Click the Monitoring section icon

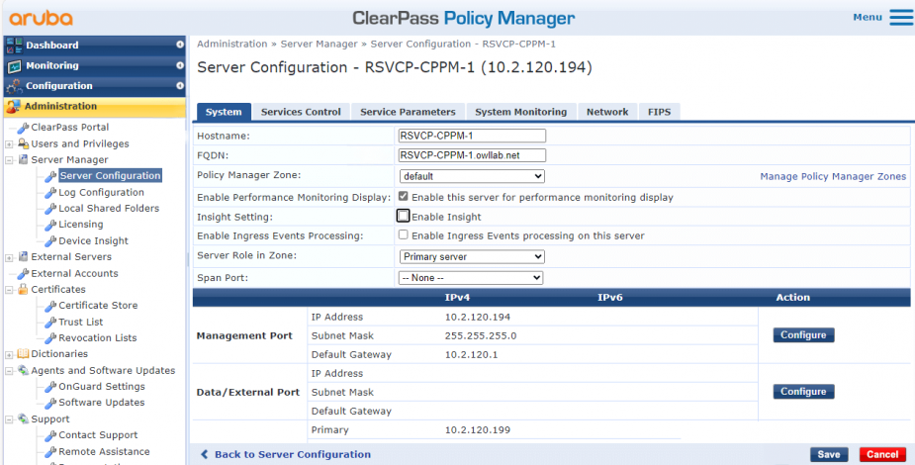(14, 65)
